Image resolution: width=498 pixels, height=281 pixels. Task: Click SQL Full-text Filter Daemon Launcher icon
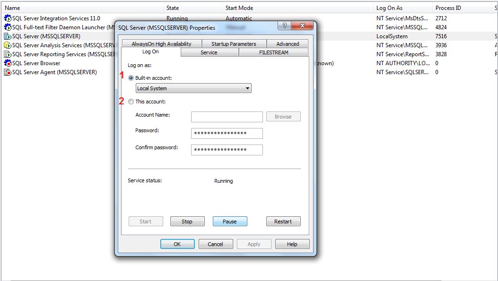tap(7, 27)
